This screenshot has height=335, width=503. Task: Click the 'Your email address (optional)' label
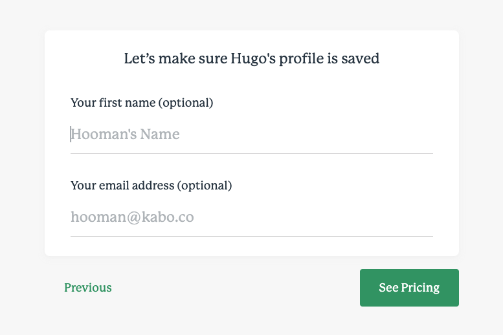151,186
